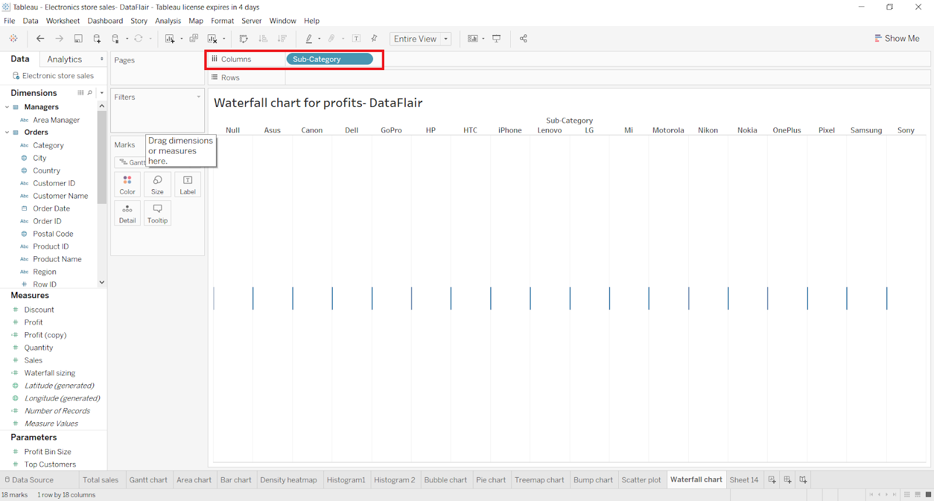Add new data source icon

point(97,39)
